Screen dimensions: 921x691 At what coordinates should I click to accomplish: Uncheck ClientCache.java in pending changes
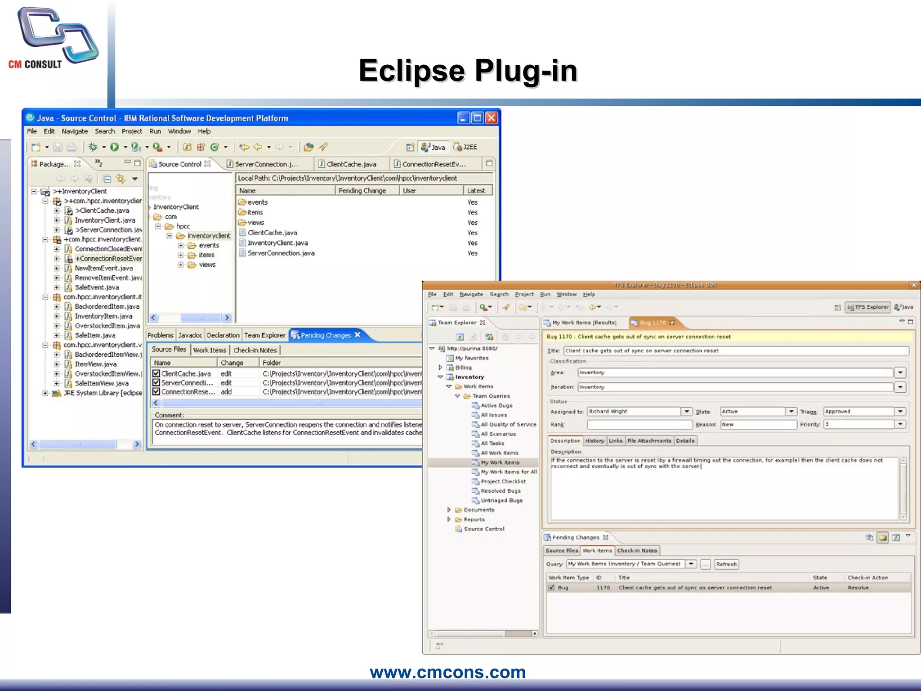point(156,373)
